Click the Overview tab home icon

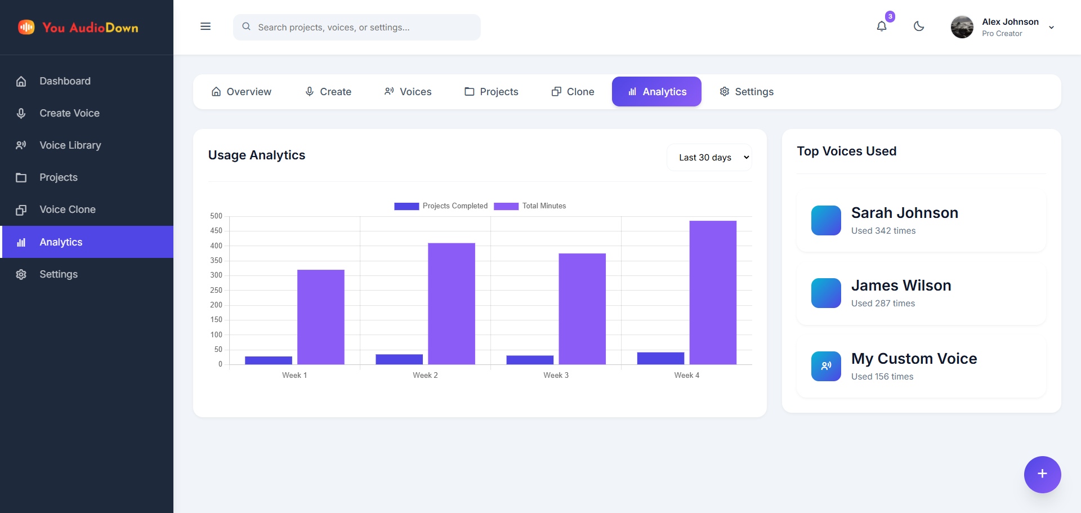point(216,91)
